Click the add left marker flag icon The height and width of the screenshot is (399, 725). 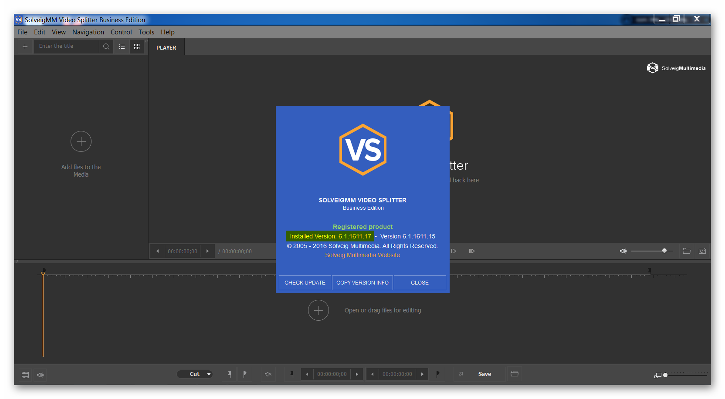230,374
